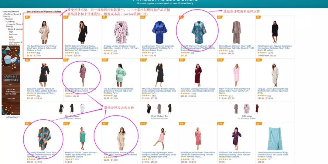The image size is (328, 164).
Task: Click the star rating under SIORO robe
Action: (x=70, y=53)
